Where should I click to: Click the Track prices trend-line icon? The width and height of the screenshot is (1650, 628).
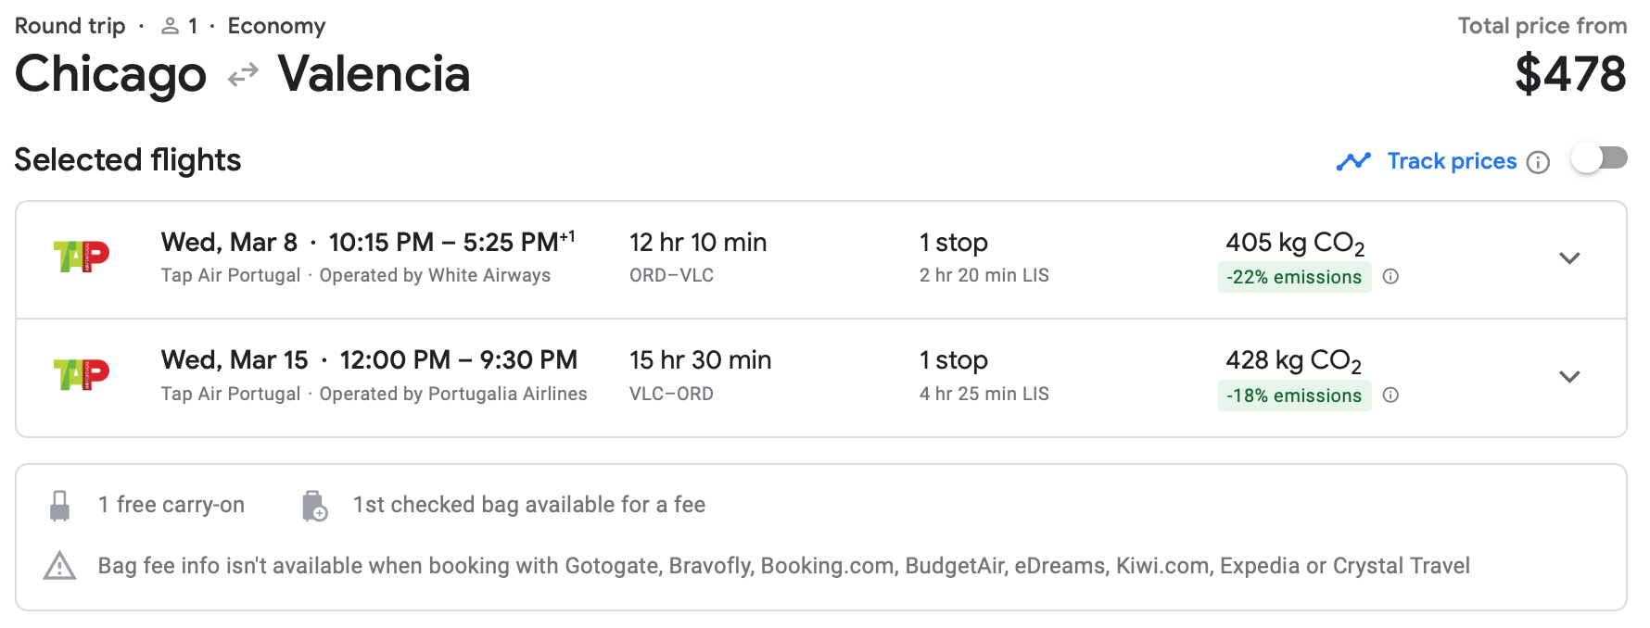[x=1353, y=161]
